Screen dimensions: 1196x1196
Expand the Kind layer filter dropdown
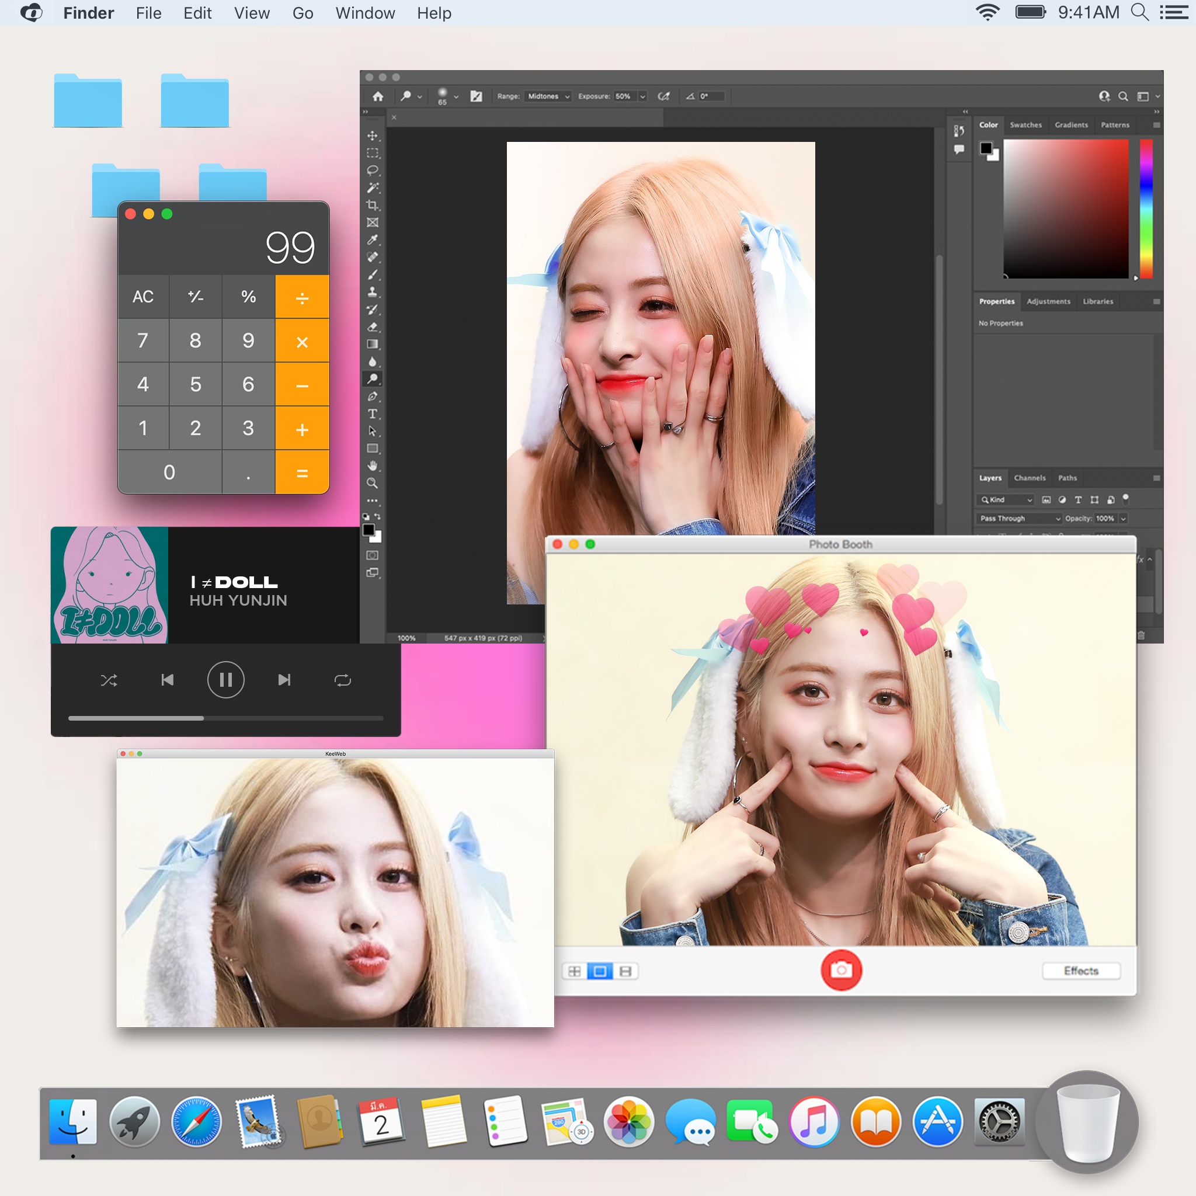[1007, 499]
